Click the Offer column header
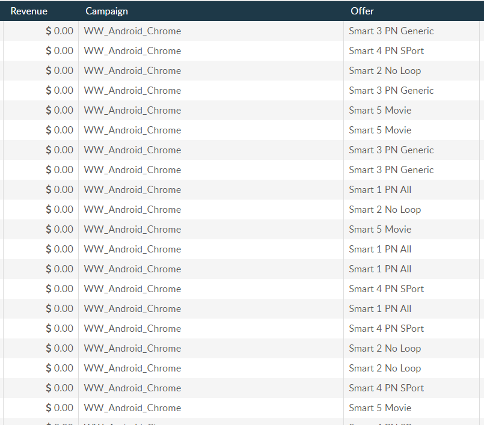Image resolution: width=484 pixels, height=425 pixels. (x=362, y=11)
